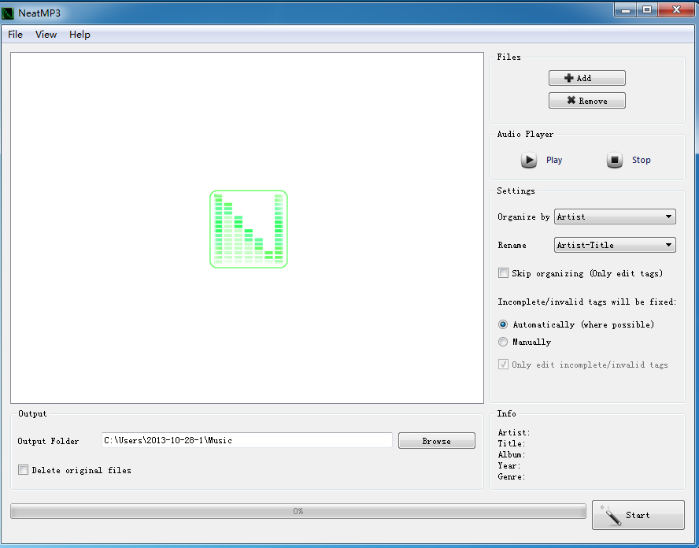Start processing with the Start button

coord(638,515)
